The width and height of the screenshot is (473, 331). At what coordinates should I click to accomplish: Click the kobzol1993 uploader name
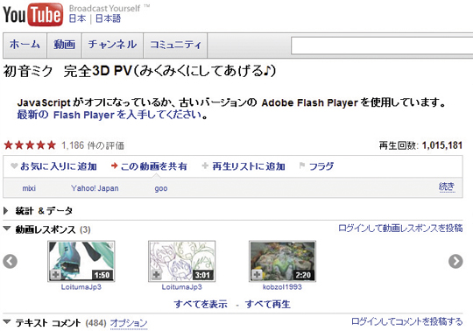coord(282,287)
